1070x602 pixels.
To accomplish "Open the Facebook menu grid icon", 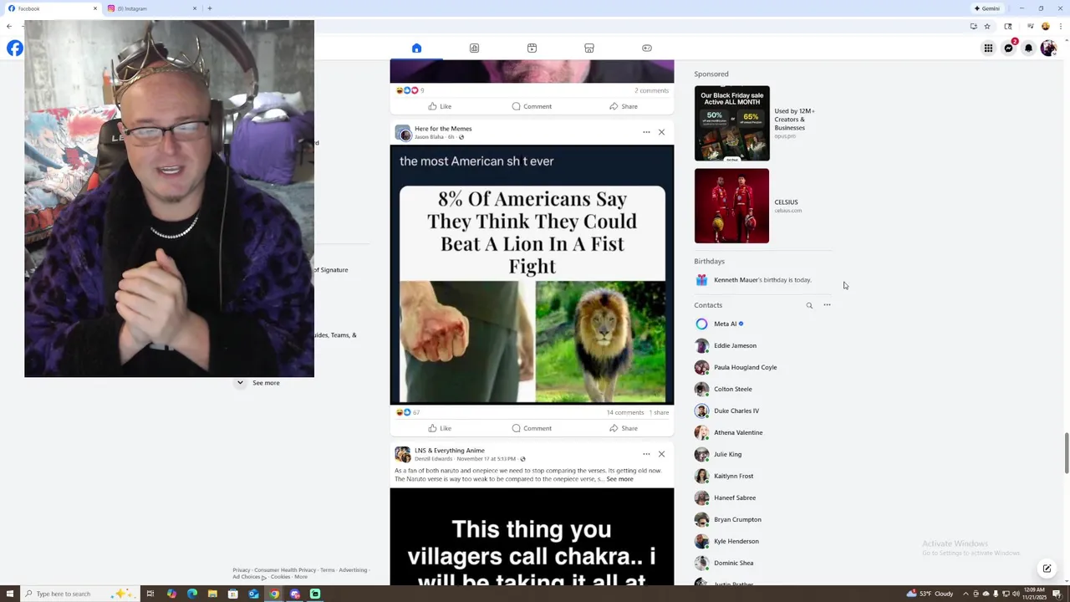I will (988, 48).
